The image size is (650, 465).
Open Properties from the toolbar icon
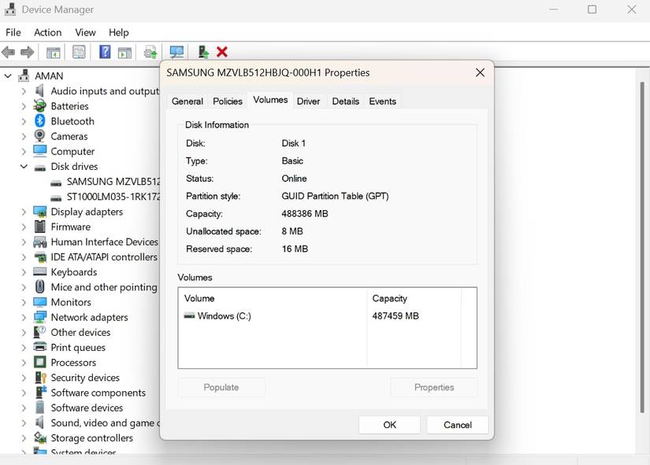[x=78, y=51]
